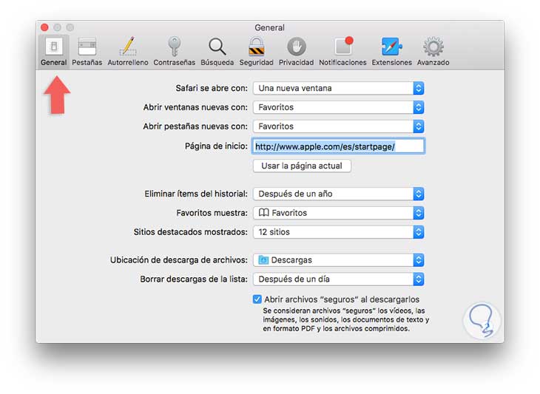Screen dimensions: 540x394
Task: Open the Safari se abre con dropdown
Action: click(339, 88)
